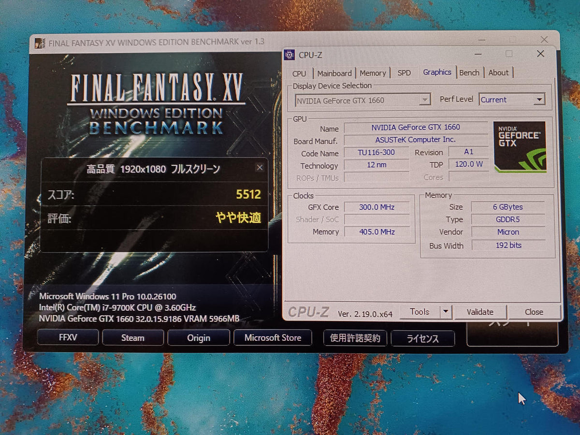This screenshot has width=580, height=435.
Task: Click the Final Fantasy XV benchmark logo
Action: tap(156, 103)
